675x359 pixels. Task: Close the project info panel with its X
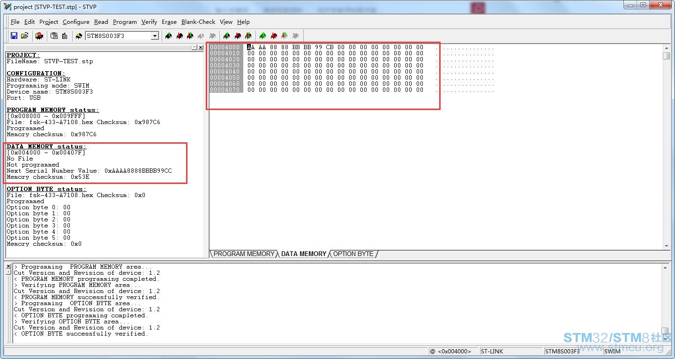(201, 47)
